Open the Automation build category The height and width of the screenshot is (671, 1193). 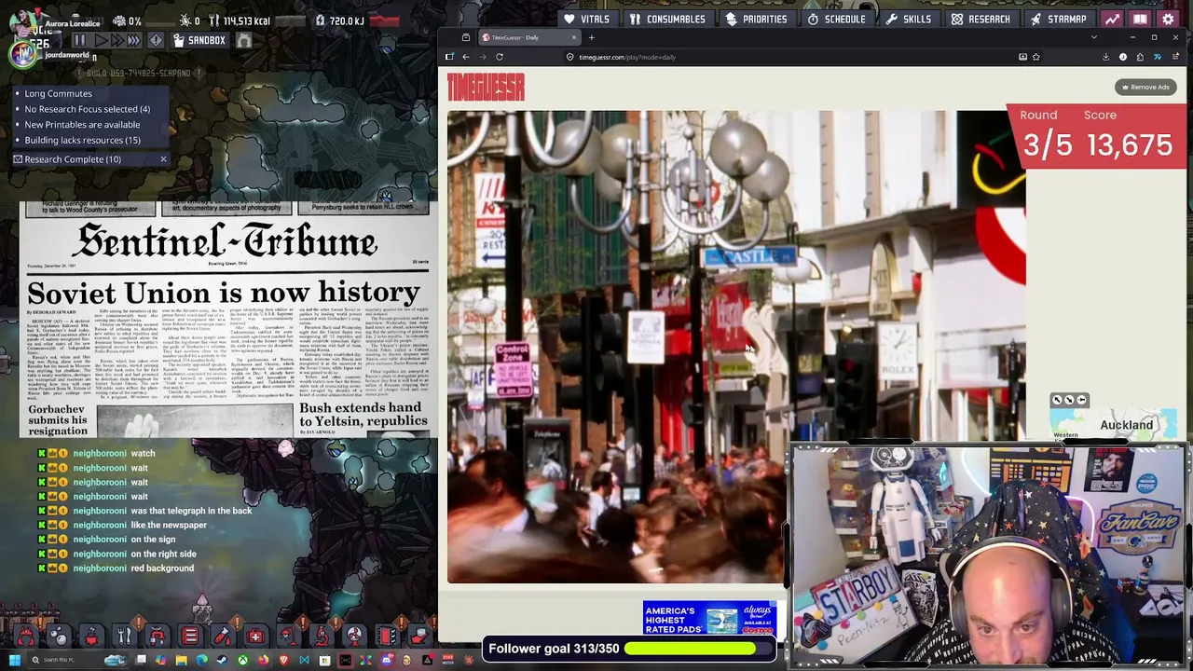(387, 637)
